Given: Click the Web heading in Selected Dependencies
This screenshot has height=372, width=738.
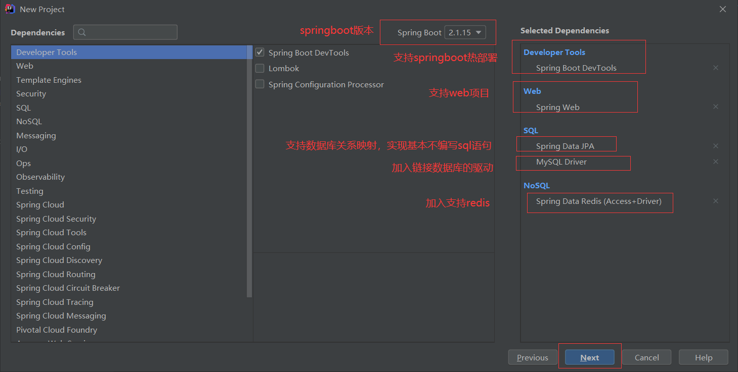Looking at the screenshot, I should pos(532,91).
